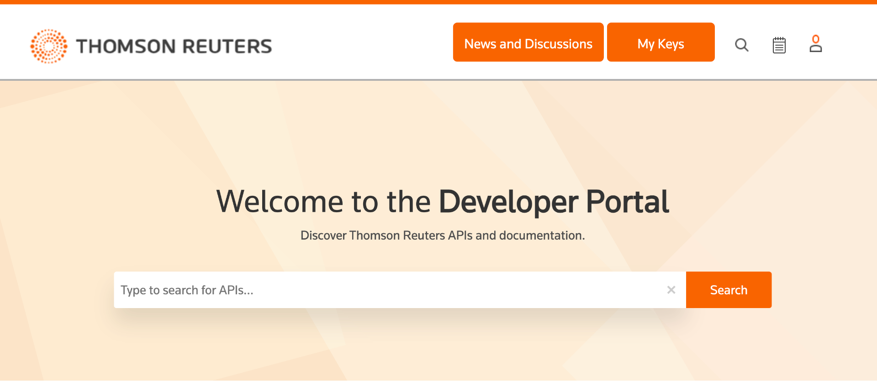Open the header search magnifier icon
The height and width of the screenshot is (382, 877).
pos(741,45)
